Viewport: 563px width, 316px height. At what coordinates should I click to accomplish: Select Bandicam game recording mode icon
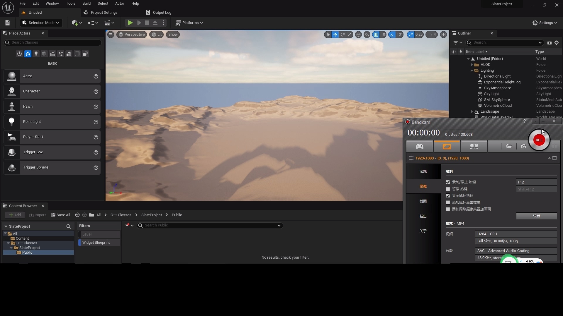tap(419, 146)
